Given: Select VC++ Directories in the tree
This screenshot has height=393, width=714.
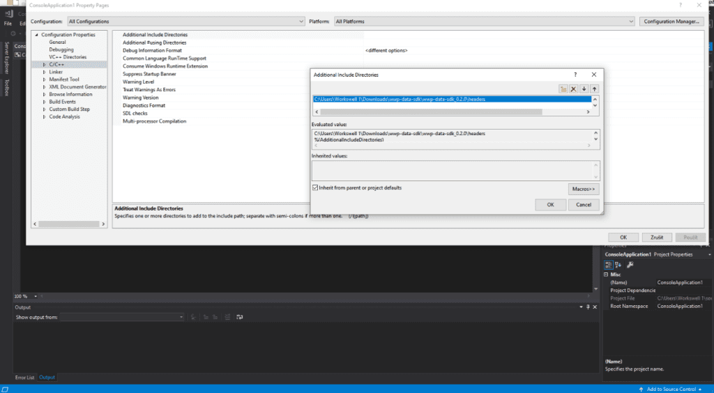Looking at the screenshot, I should coord(68,57).
